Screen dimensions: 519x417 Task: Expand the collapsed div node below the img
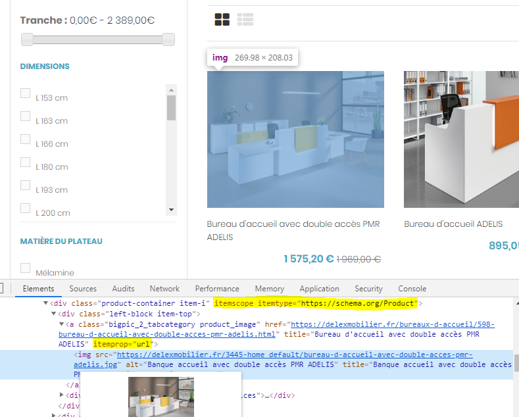pyautogui.click(x=61, y=395)
